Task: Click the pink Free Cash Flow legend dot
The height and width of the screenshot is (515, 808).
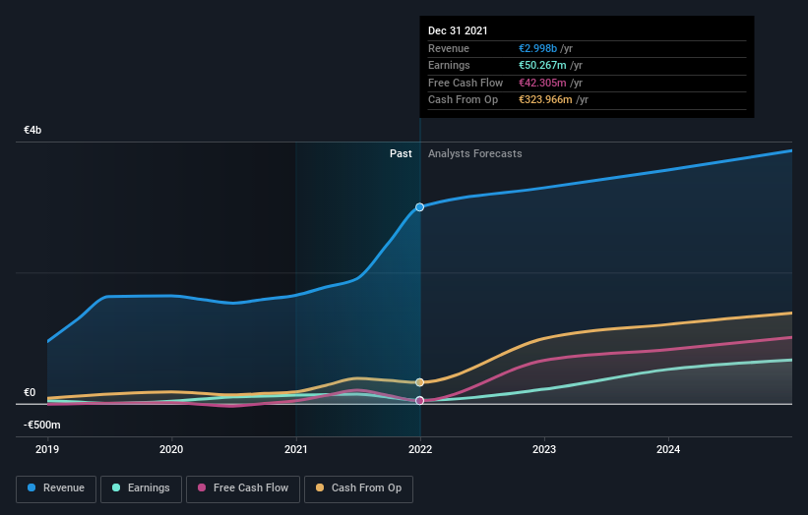Action: 202,487
